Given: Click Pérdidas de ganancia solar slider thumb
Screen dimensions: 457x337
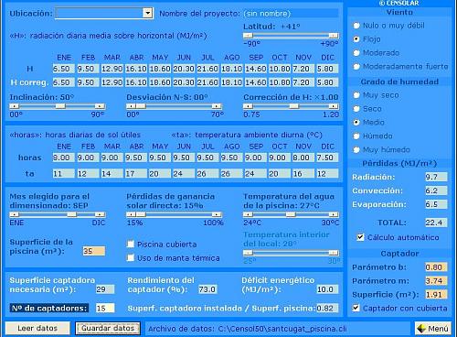Looking at the screenshot, I should (x=141, y=214).
